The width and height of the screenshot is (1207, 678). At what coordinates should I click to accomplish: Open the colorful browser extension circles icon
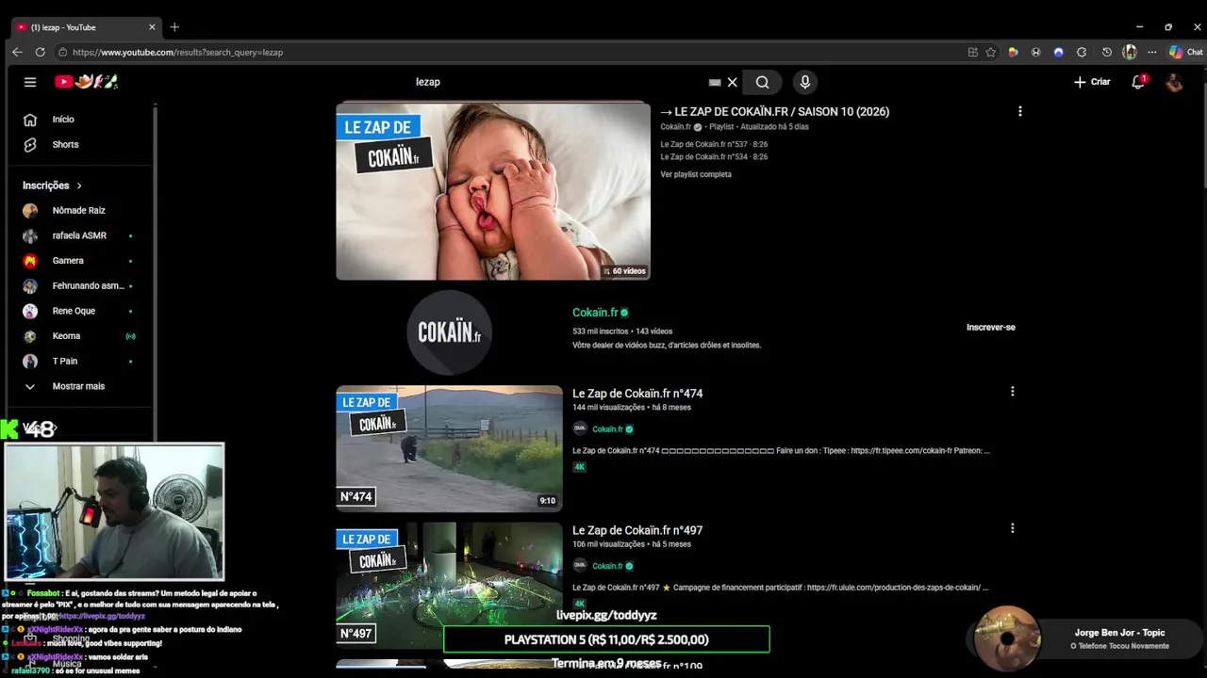point(1013,52)
